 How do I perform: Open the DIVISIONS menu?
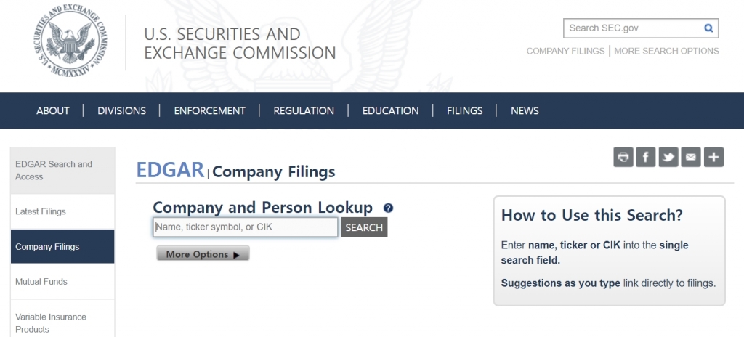coord(122,110)
